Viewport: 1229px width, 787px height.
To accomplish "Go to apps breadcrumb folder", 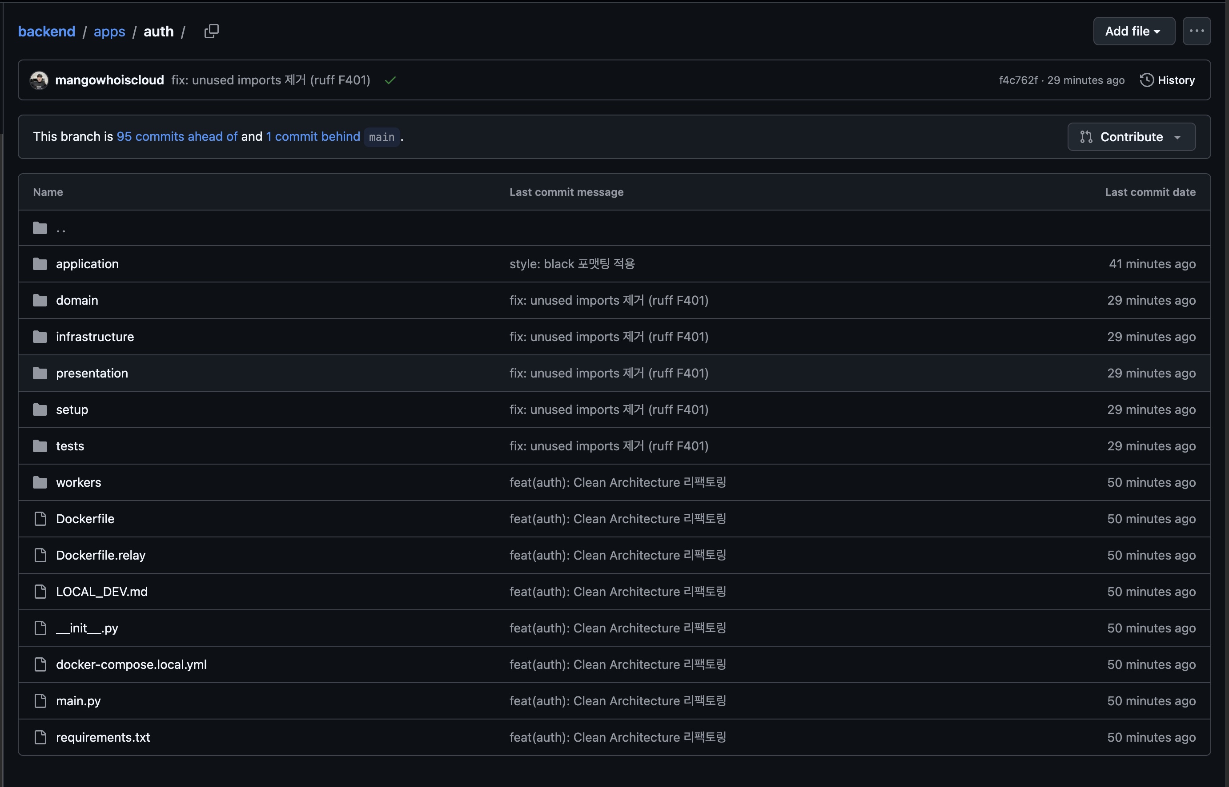I will [109, 31].
